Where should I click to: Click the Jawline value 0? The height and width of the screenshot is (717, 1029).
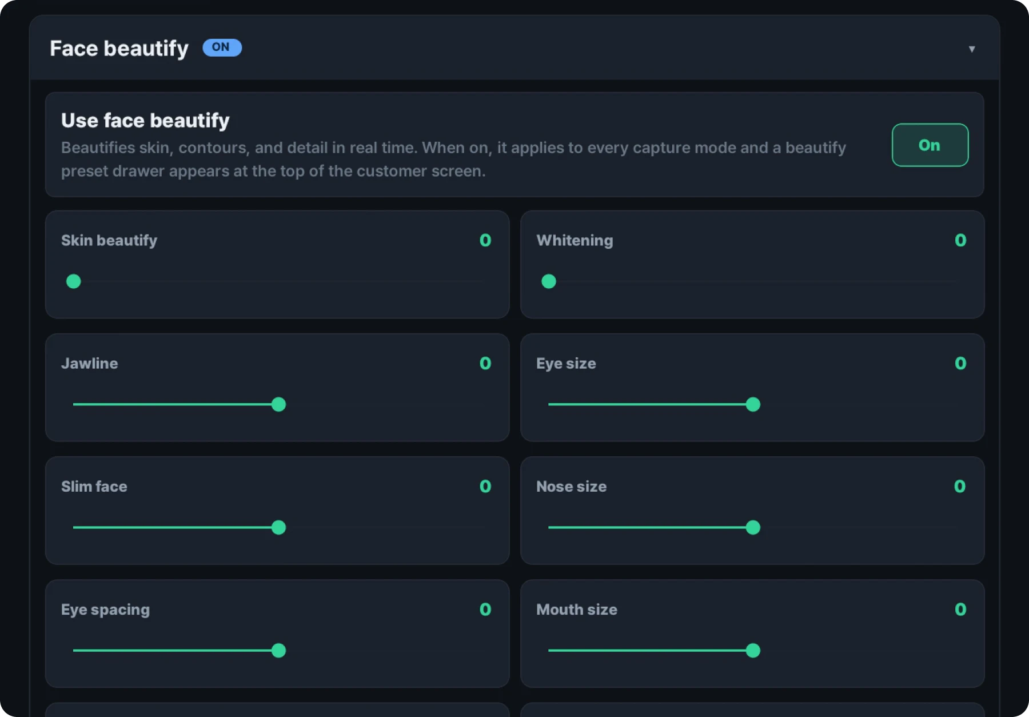coord(485,363)
